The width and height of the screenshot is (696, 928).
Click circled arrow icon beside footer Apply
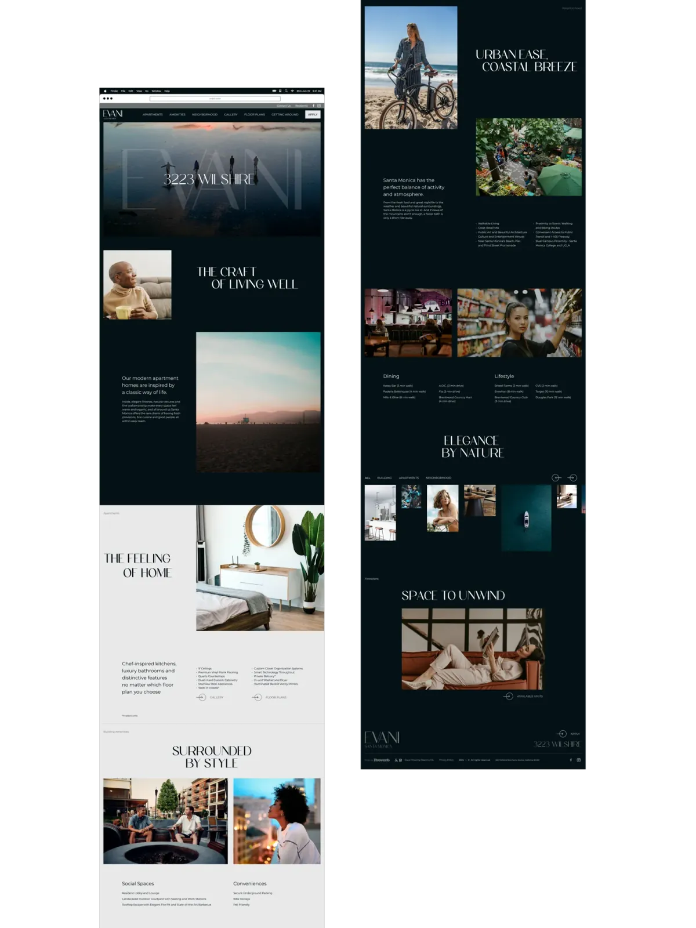click(561, 734)
